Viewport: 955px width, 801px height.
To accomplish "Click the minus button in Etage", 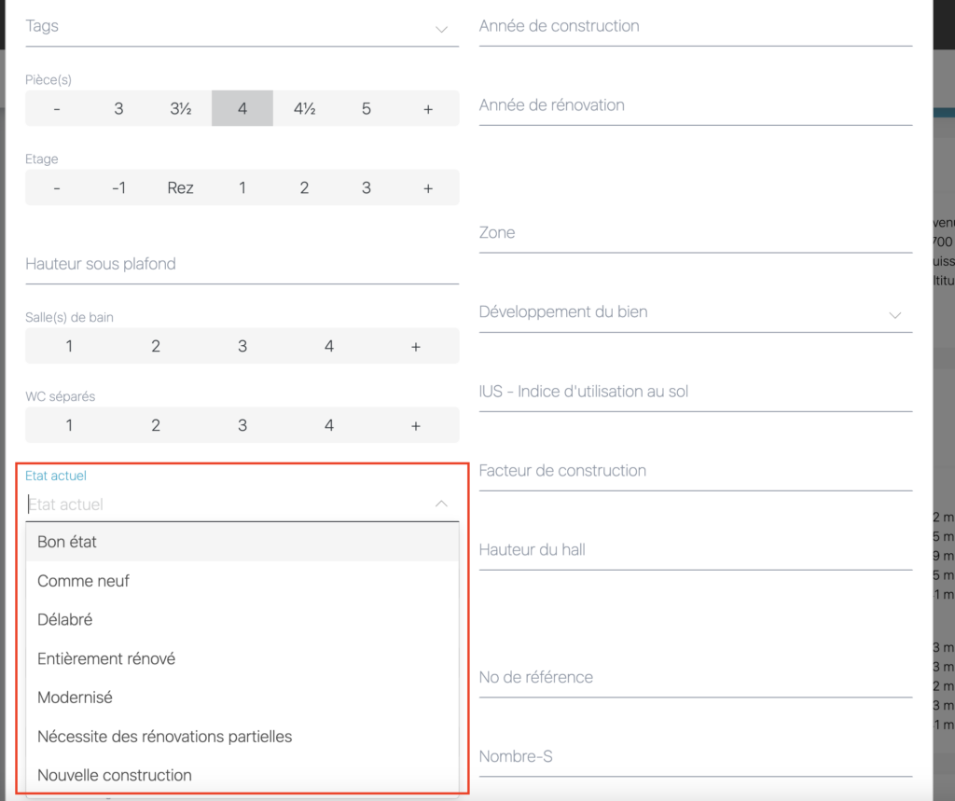I will coord(57,187).
